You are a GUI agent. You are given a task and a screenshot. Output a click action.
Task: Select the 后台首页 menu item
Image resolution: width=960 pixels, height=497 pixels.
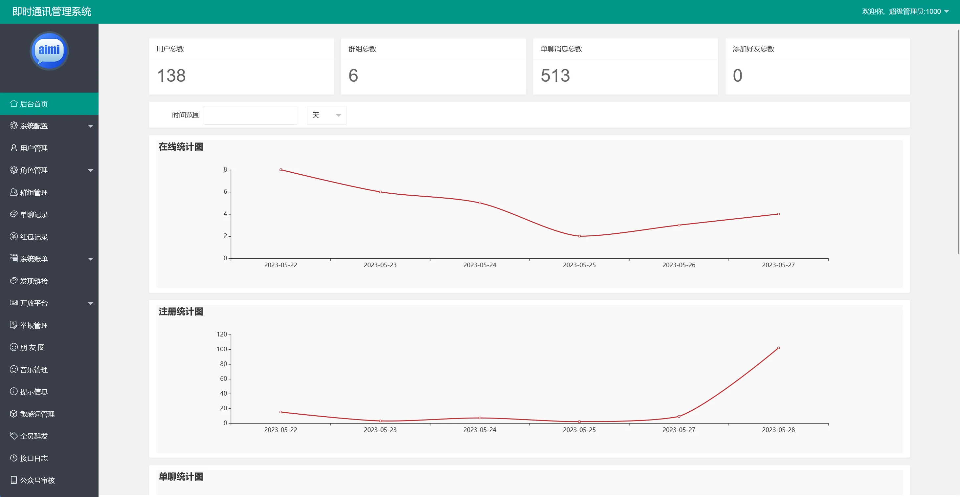33,104
